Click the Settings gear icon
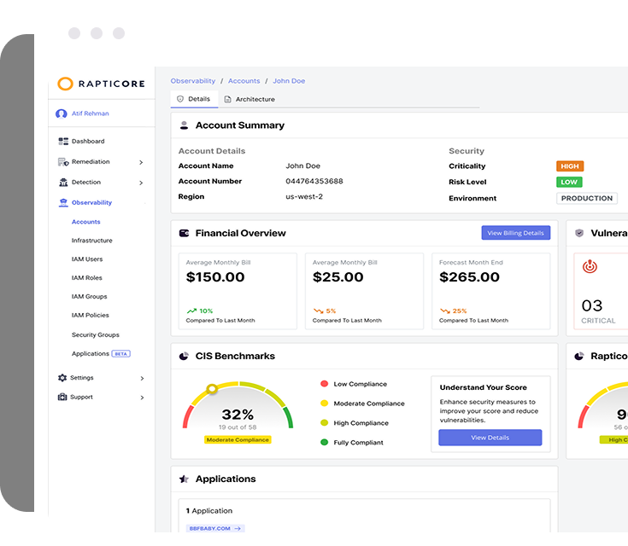 62,377
